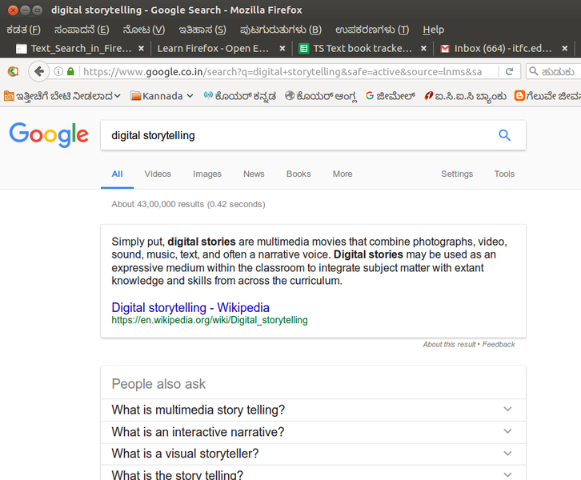581x480 pixels.
Task: Open the File (F) menu
Action: [x=23, y=30]
